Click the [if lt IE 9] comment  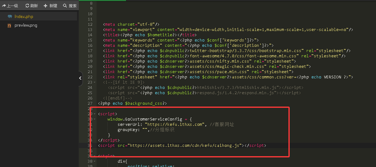(124, 82)
